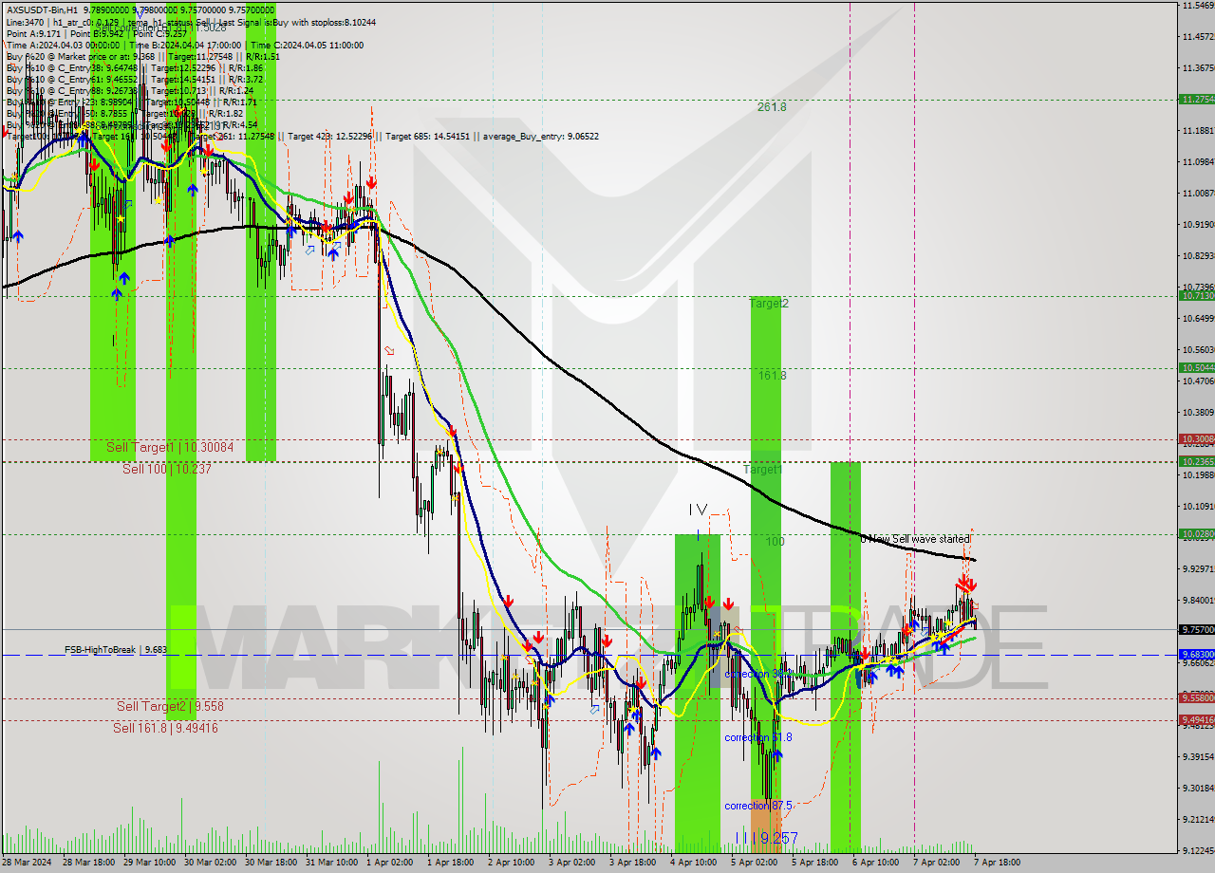The image size is (1215, 873).
Task: Click the '2 Apr 10:00' time axis label
Action: [x=512, y=864]
